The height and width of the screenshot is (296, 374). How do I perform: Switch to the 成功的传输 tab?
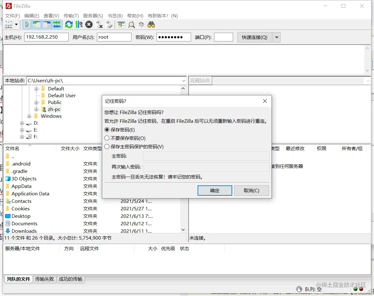pyautogui.click(x=70, y=279)
